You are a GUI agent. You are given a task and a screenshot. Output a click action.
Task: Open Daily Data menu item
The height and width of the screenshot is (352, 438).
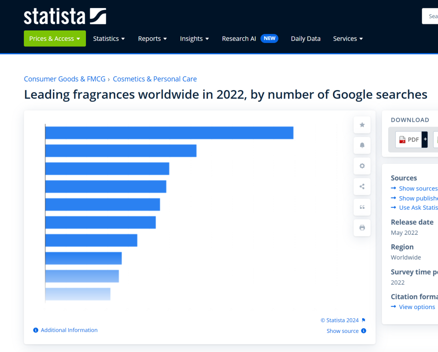click(x=305, y=39)
